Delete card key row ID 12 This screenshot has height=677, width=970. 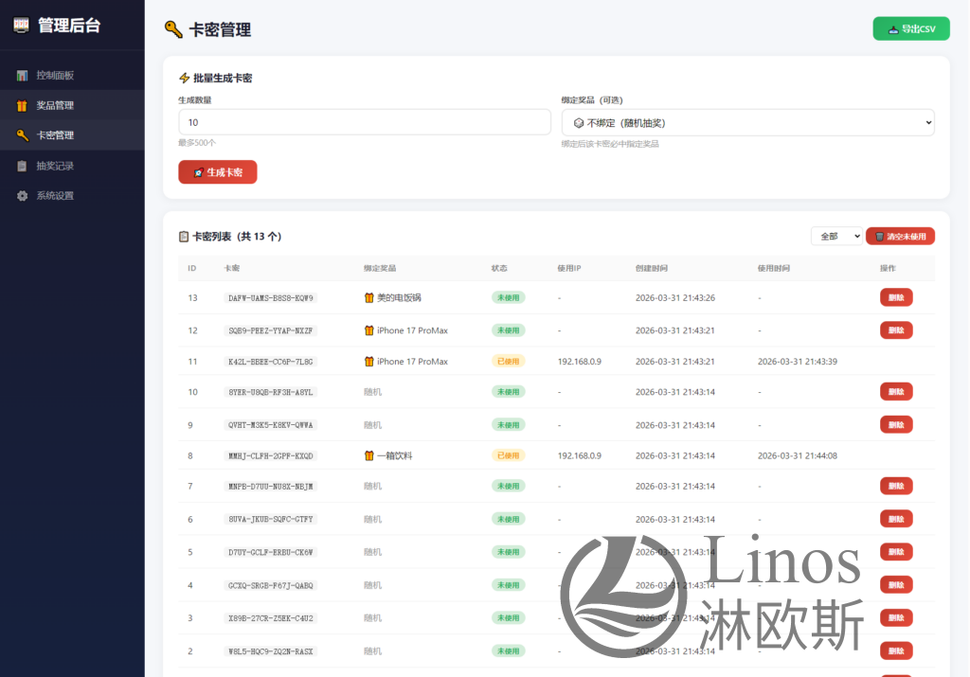(896, 330)
